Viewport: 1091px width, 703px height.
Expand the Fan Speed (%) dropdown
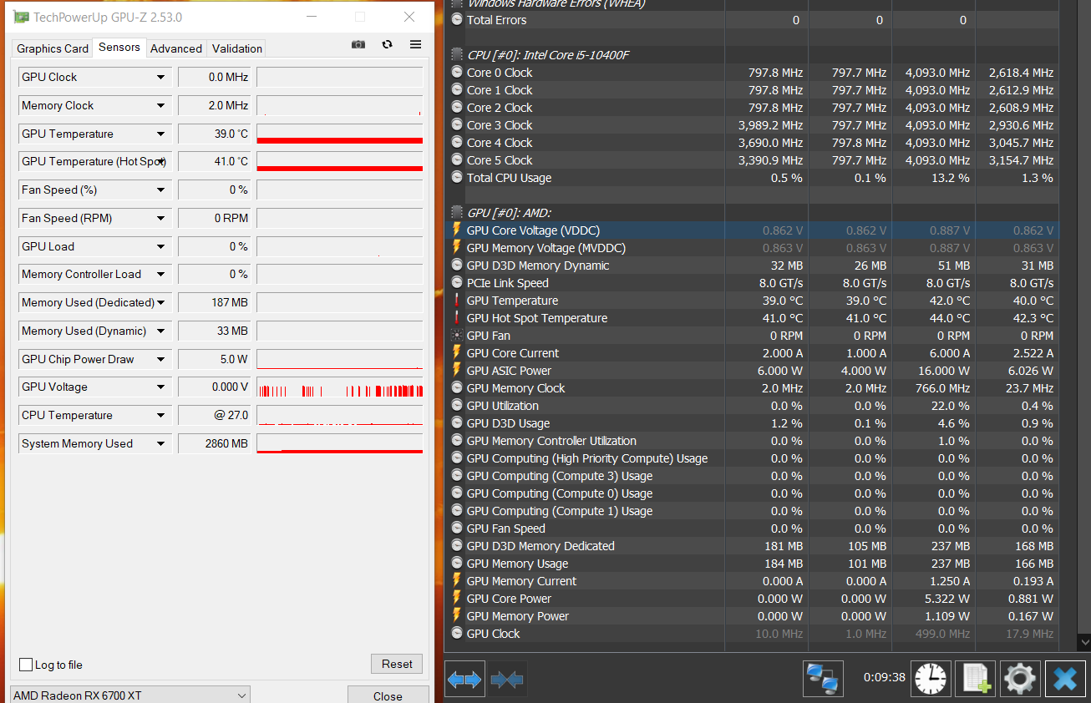pos(160,190)
